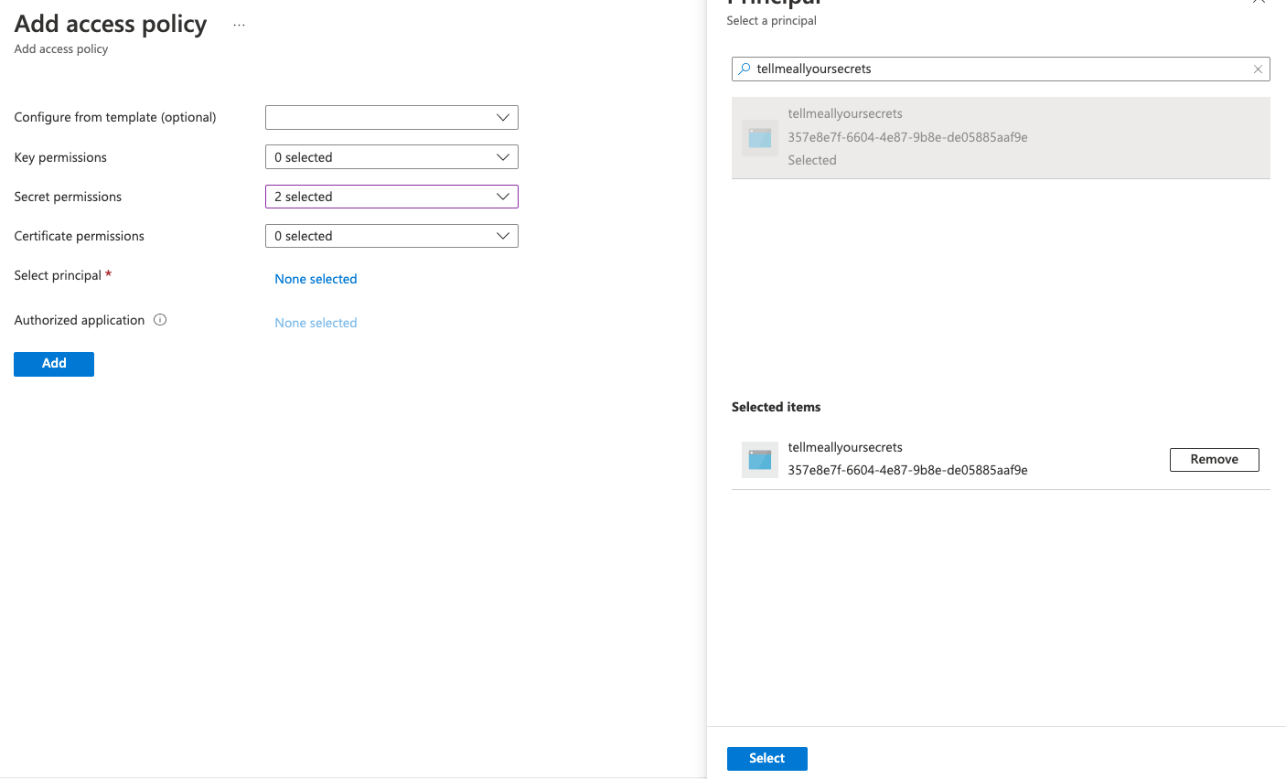Confirm principal with the Select button
The height and width of the screenshot is (779, 1286).
click(766, 759)
